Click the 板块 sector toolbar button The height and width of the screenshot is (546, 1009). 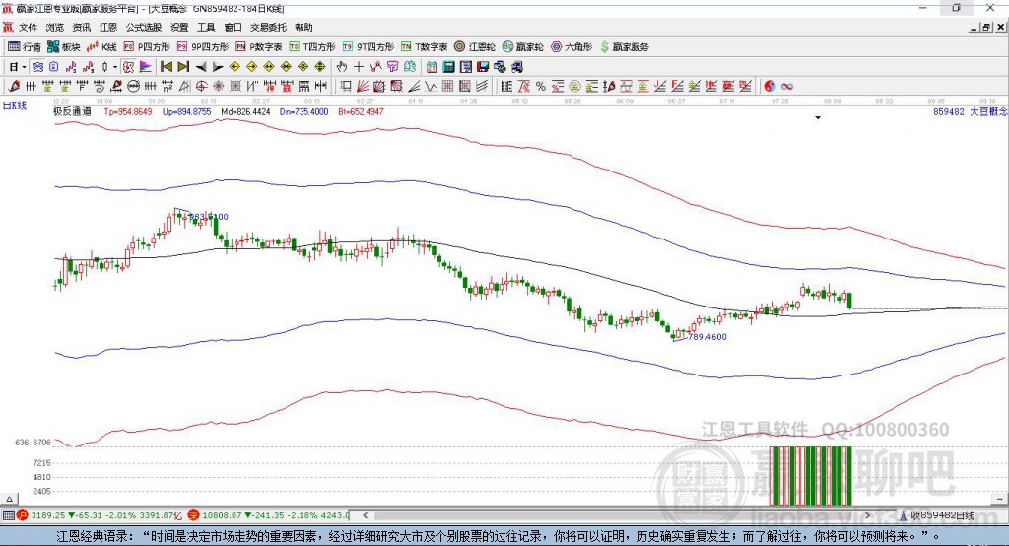coord(64,47)
